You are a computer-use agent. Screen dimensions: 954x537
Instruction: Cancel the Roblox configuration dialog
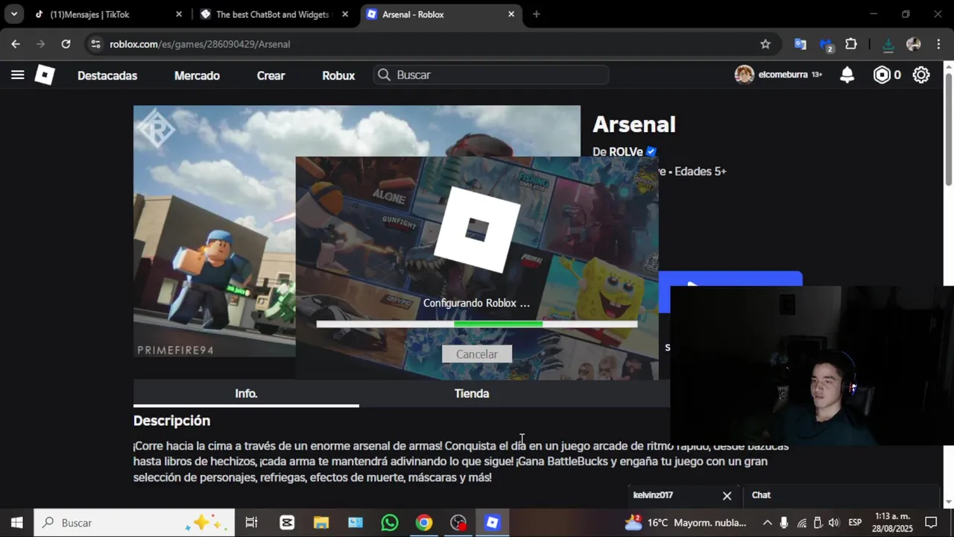click(x=477, y=354)
